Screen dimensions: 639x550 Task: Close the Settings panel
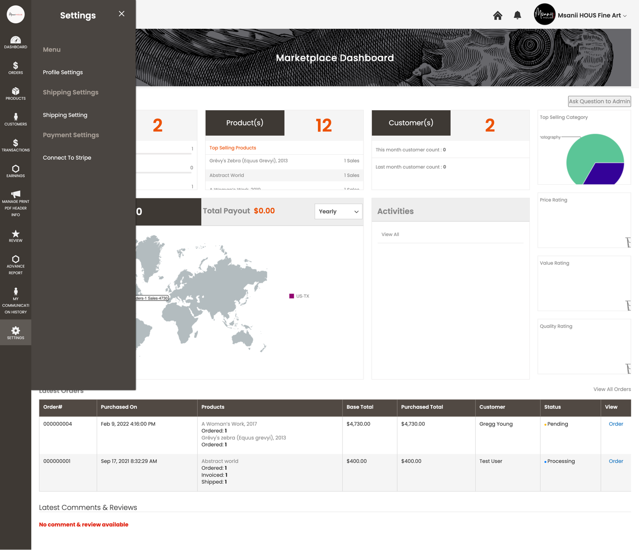122,14
